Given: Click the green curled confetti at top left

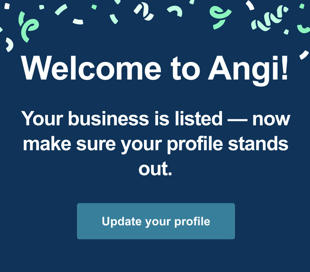Looking at the screenshot, I should tap(28, 26).
